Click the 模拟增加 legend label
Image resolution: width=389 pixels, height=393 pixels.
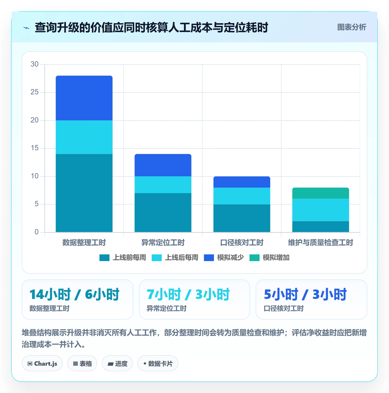[276, 258]
